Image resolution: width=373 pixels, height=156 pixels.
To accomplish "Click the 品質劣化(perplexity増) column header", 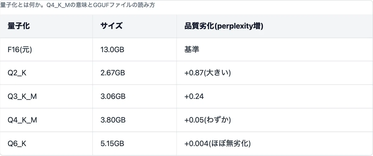I will pyautogui.click(x=224, y=26).
